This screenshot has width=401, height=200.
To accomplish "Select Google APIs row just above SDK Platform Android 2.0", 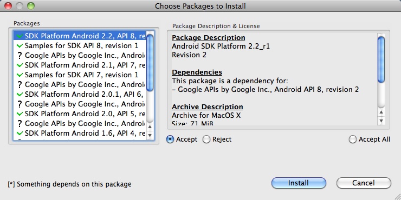I will tap(80, 104).
